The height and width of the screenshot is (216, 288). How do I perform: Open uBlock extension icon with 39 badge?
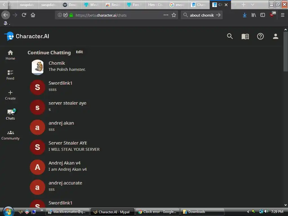click(x=272, y=15)
